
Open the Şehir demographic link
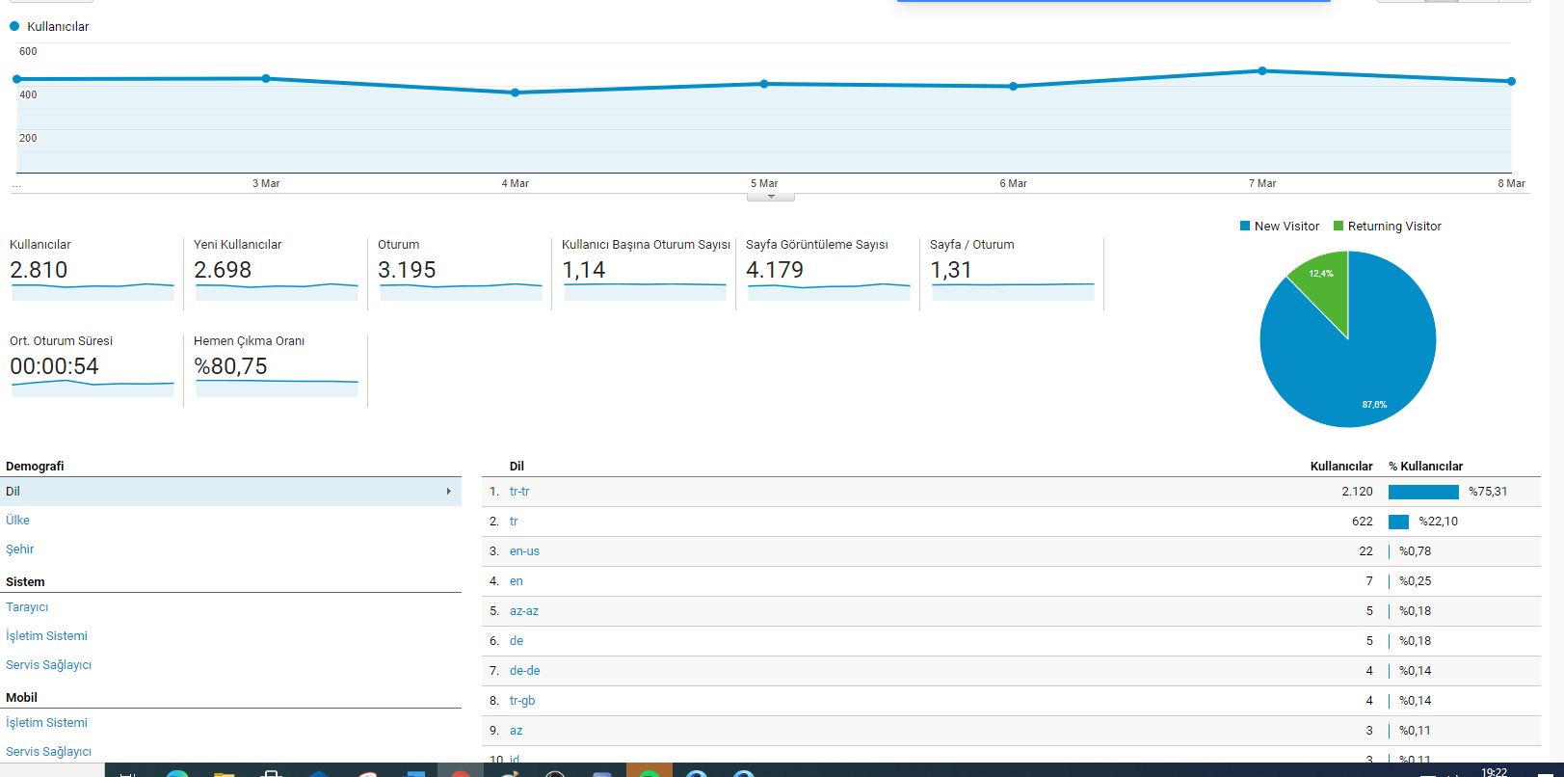(x=19, y=549)
